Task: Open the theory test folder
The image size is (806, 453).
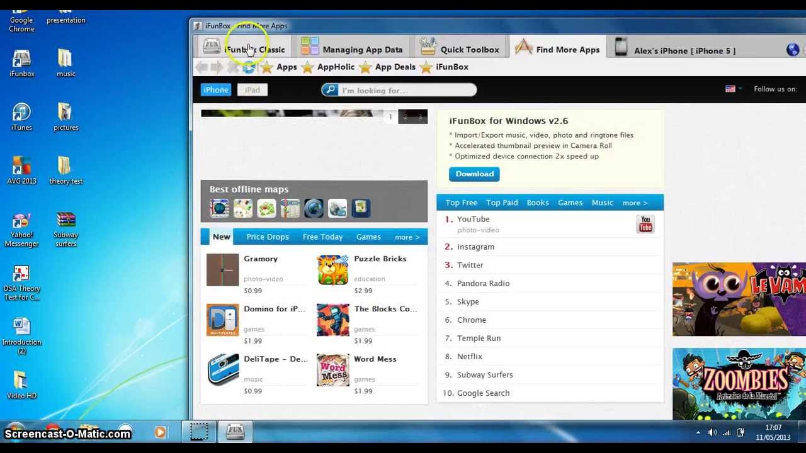Action: (x=65, y=171)
